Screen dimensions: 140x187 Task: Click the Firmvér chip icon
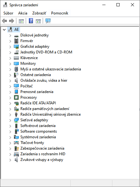pos(16,41)
